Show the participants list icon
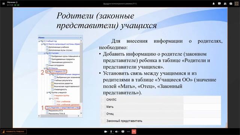The image size is (240, 135). (x=225, y=3)
